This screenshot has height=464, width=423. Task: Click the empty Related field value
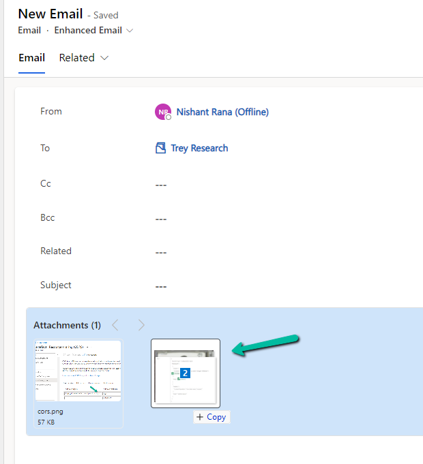[161, 252]
